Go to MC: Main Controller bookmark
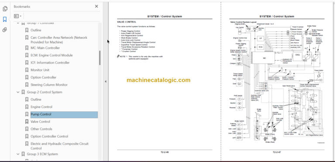Viewport: 335px width, 162px height. (x=45, y=48)
